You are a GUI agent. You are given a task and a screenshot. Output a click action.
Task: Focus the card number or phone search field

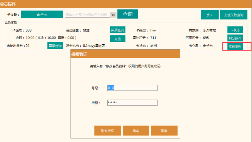[87, 15]
